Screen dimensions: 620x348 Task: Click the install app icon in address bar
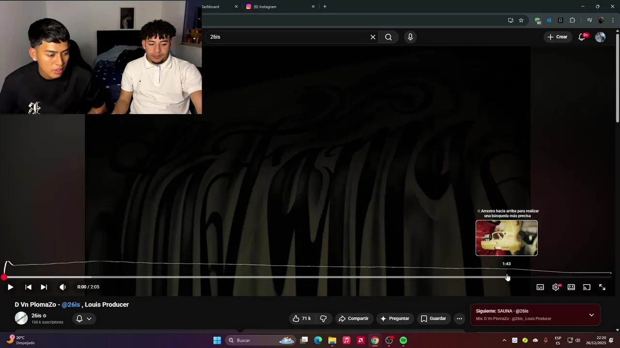coord(511,20)
